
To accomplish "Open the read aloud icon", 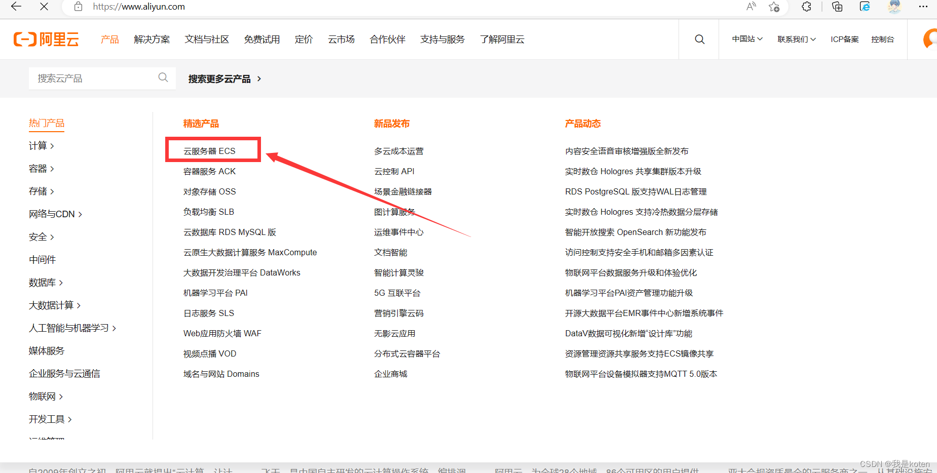I will point(751,7).
